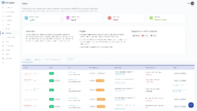
Task: Click the orange version badge in Test row
Action: pyautogui.click(x=100, y=90)
